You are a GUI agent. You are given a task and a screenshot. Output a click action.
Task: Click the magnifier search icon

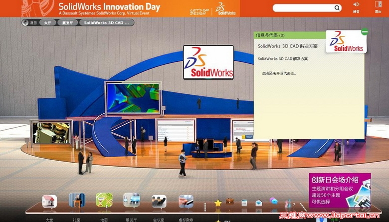pos(337,8)
